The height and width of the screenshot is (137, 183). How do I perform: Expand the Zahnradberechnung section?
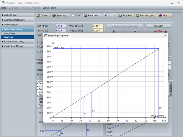(x=17, y=20)
